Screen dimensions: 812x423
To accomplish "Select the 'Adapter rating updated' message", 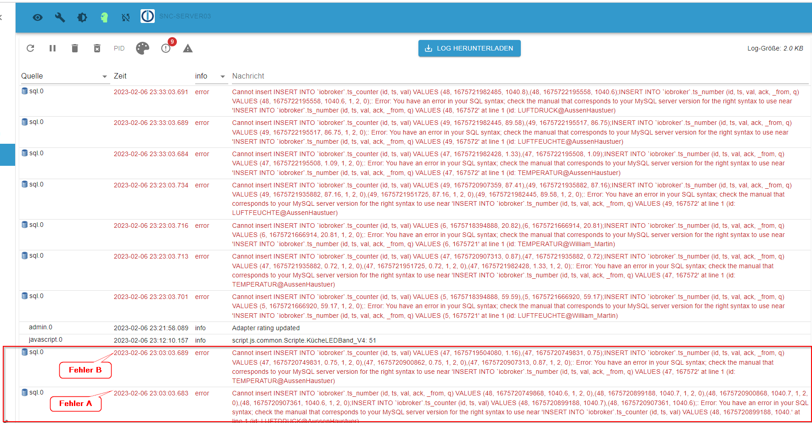I will click(266, 328).
